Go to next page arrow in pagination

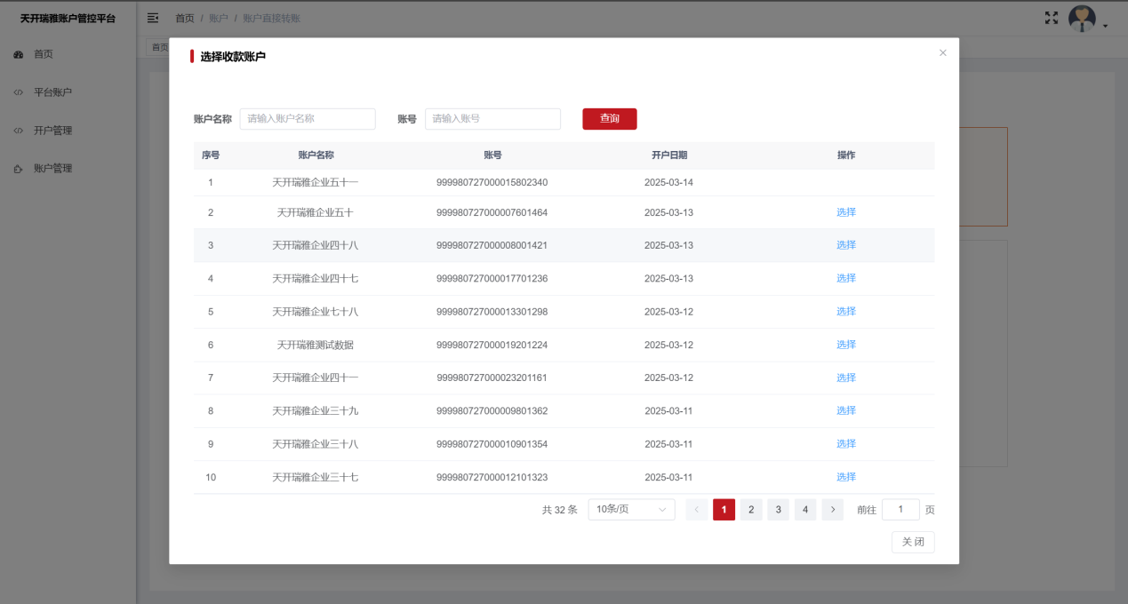[832, 510]
